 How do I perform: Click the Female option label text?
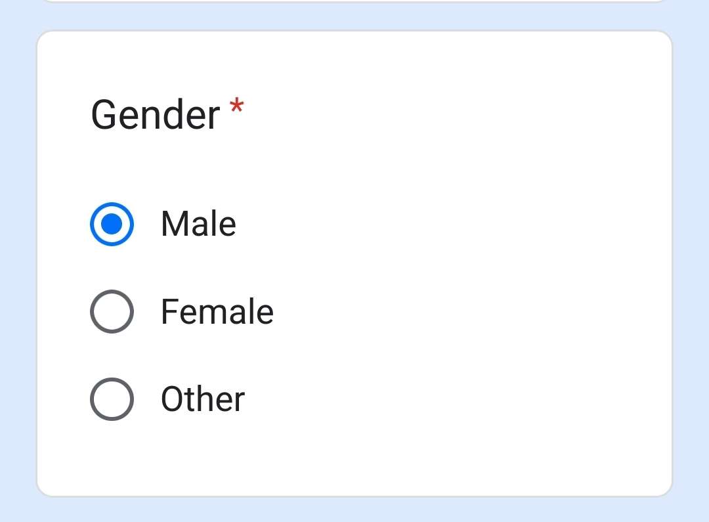coord(217,311)
